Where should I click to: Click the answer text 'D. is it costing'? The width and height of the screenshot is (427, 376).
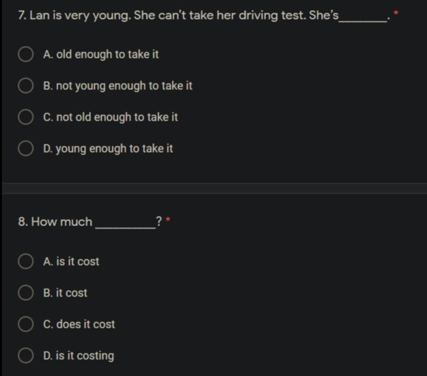(x=78, y=356)
